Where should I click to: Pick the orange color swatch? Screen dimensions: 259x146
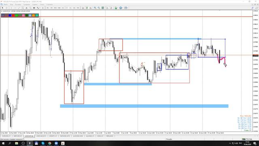click(x=34, y=15)
